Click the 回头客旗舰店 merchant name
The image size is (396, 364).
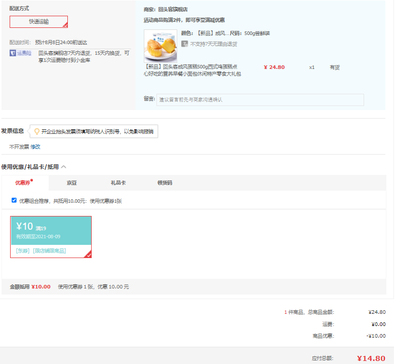[x=173, y=9]
